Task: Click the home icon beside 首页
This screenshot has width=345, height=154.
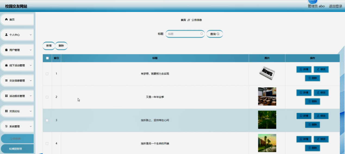Action: [x=7, y=19]
